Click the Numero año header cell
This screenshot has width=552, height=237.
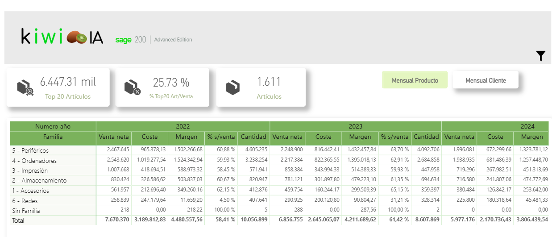[53, 126]
